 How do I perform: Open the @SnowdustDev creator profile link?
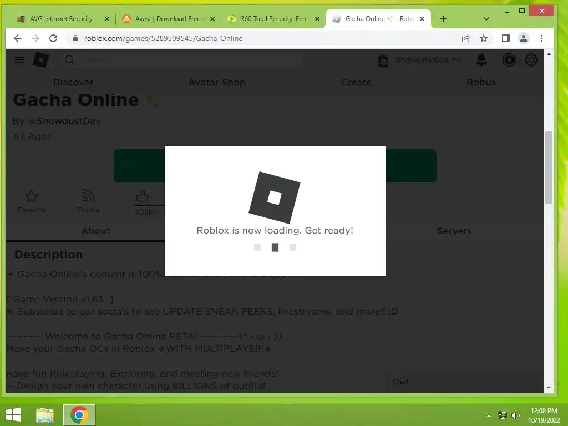(64, 121)
